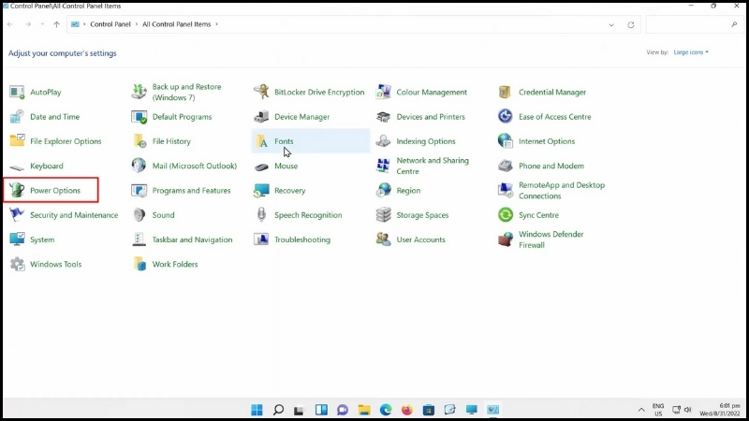
Task: Go up one folder level
Action: 56,24
